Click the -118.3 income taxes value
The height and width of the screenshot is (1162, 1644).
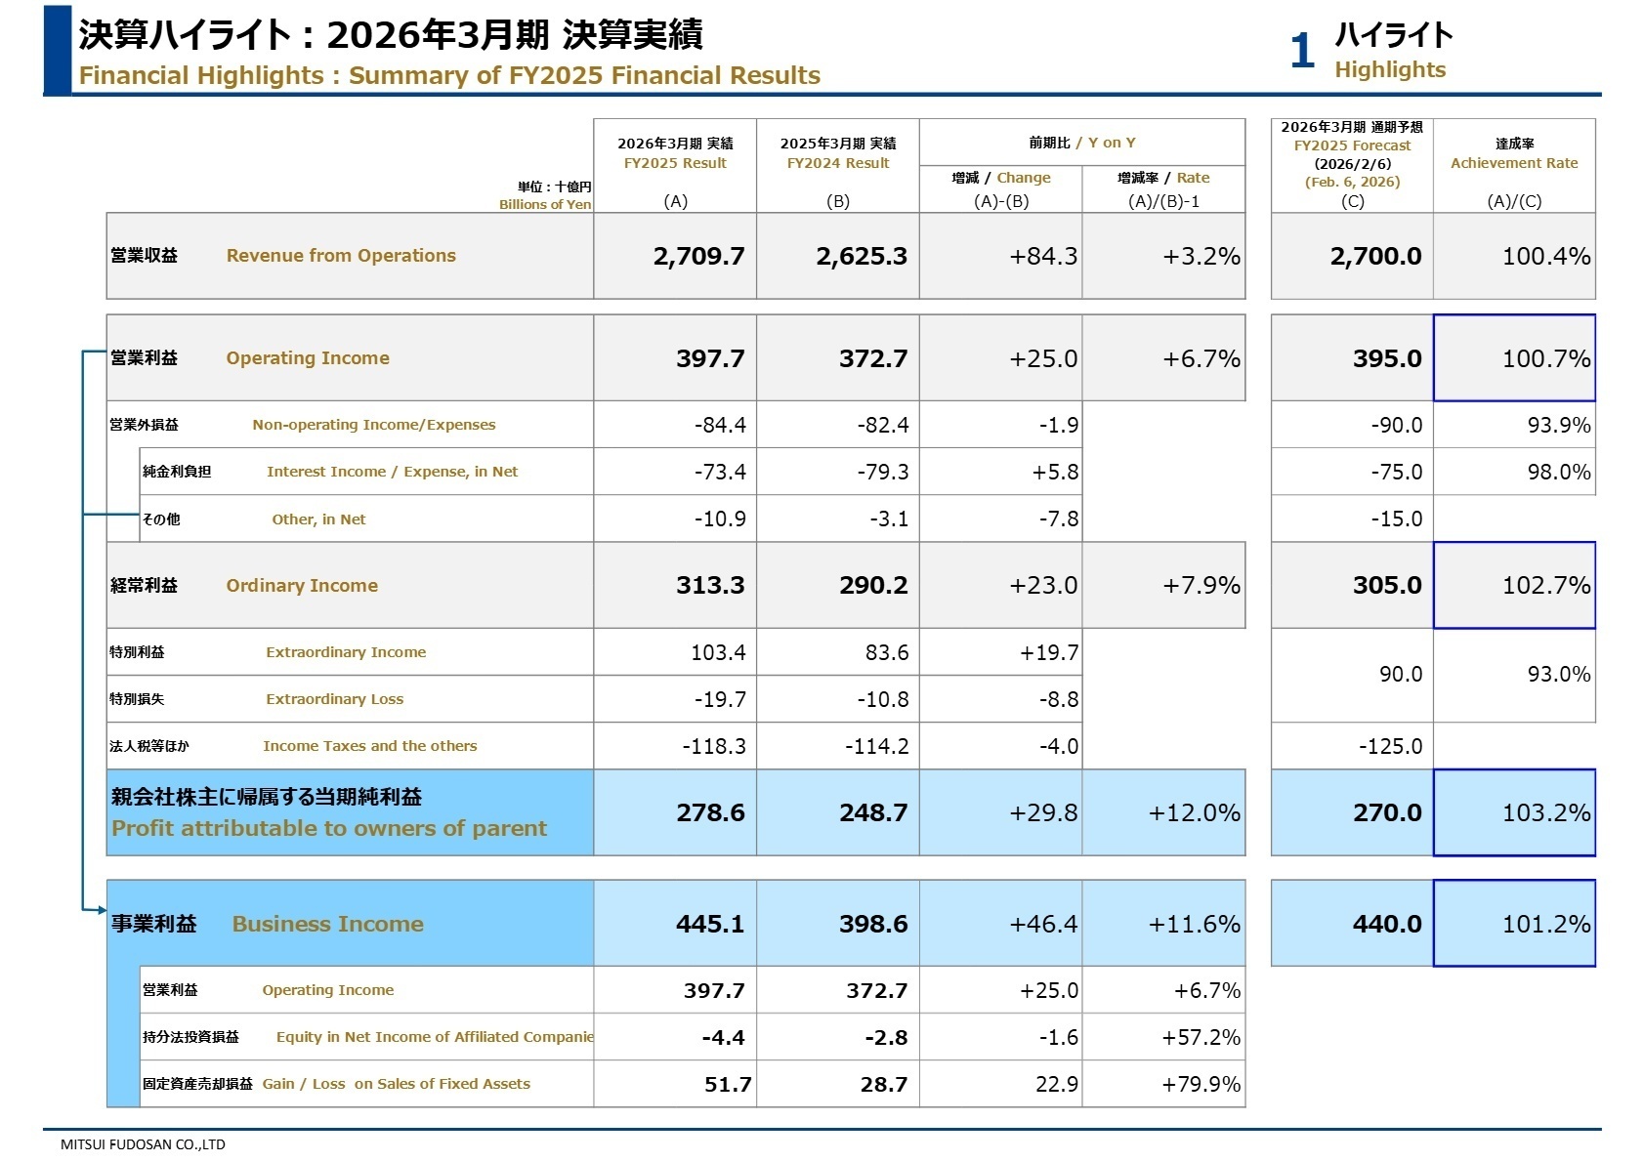pos(714,746)
